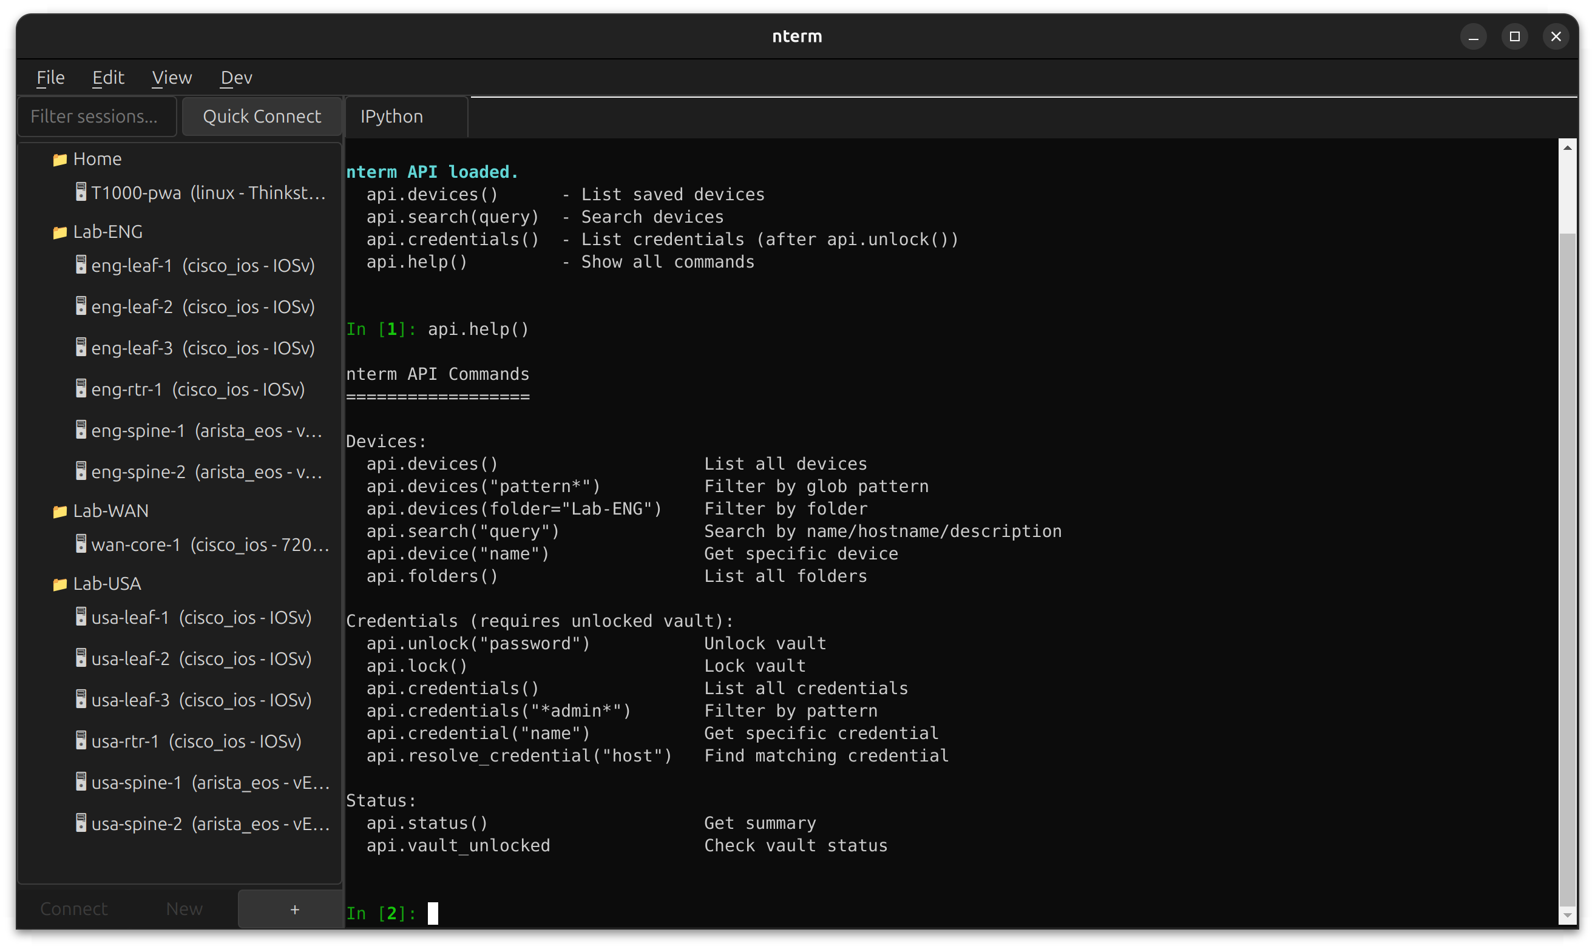Click the usa-rtr-1 device icon
This screenshot has height=949, width=1595.
[x=81, y=740]
